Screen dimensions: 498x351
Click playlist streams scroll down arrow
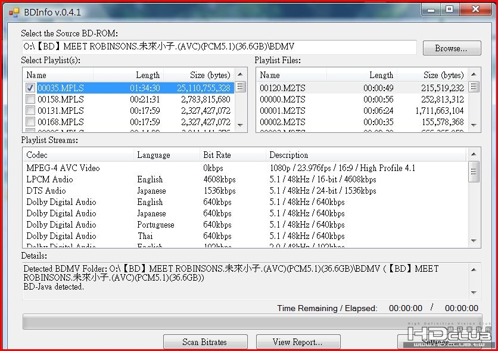(474, 241)
